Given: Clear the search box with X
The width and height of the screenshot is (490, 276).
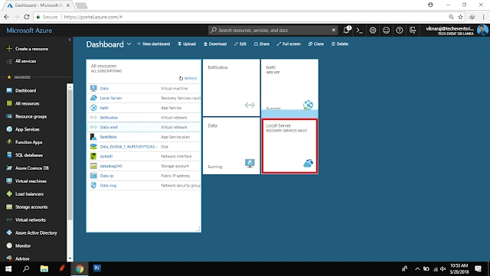Looking at the screenshot, I should (334, 30).
